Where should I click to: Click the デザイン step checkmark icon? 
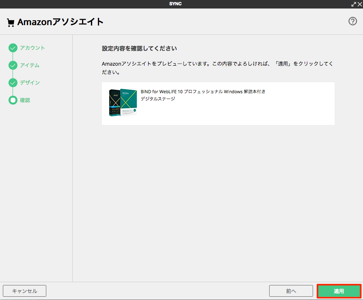pyautogui.click(x=13, y=83)
